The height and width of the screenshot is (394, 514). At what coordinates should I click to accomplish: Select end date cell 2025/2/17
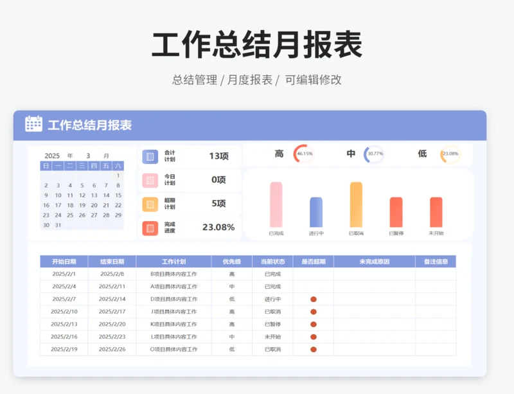[112, 312]
